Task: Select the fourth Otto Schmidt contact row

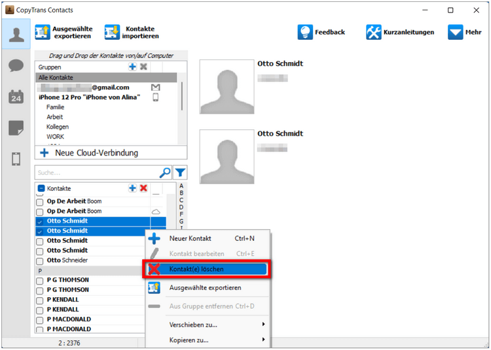Action: [91, 250]
